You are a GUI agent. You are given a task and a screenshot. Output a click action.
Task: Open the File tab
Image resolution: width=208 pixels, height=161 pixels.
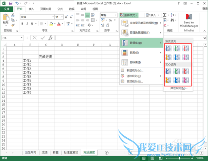[x=7, y=9]
